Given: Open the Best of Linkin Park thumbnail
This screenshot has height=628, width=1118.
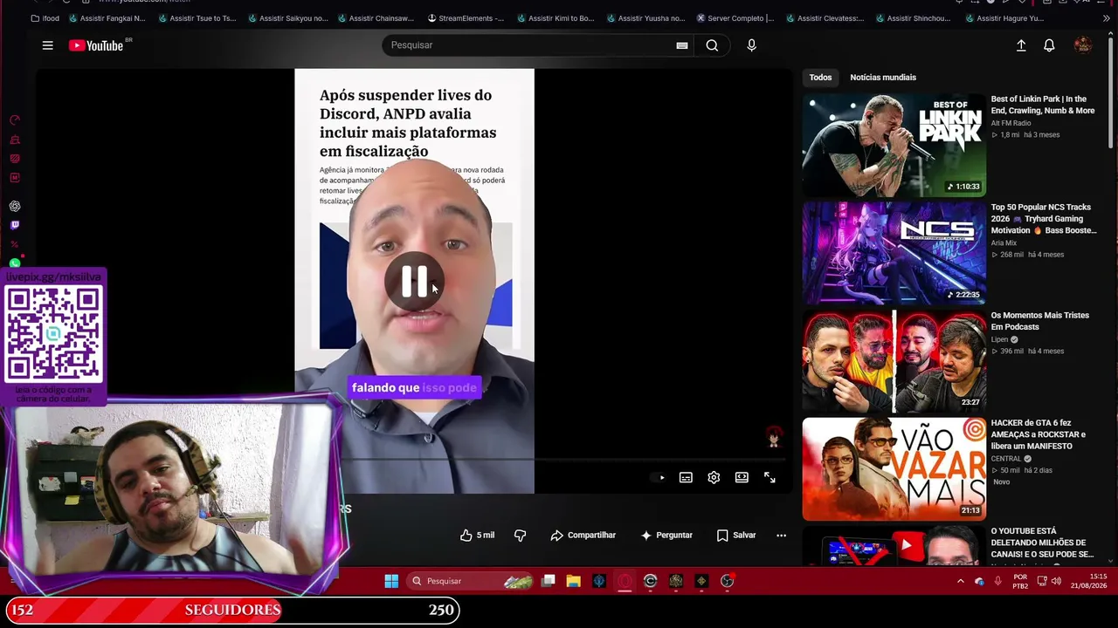Looking at the screenshot, I should point(894,145).
